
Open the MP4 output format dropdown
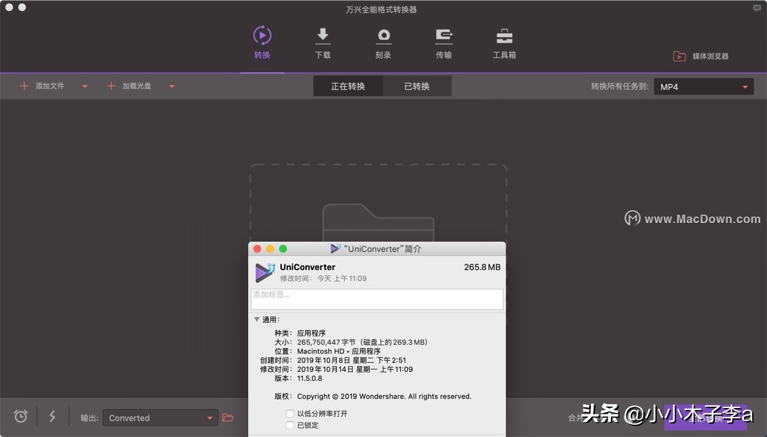[703, 86]
